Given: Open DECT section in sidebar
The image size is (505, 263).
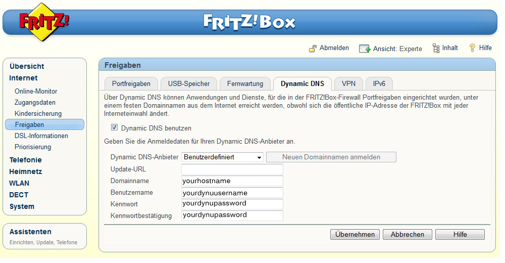Looking at the screenshot, I should point(19,195).
